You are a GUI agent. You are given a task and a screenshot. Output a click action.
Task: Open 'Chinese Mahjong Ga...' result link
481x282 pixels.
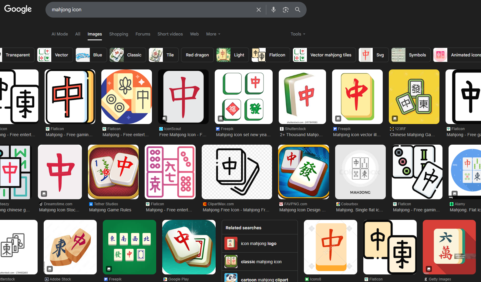click(412, 135)
